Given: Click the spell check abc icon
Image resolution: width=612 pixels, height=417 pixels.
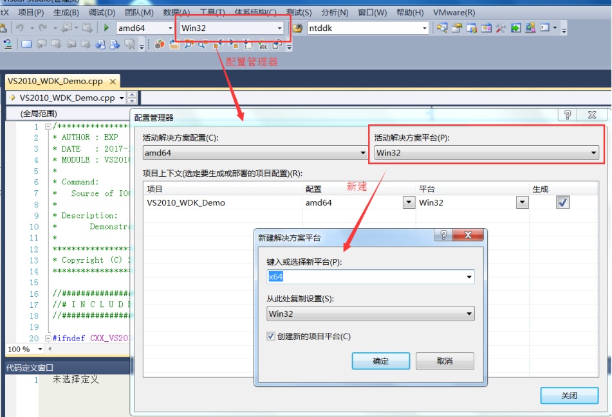Looking at the screenshot, I should (263, 44).
